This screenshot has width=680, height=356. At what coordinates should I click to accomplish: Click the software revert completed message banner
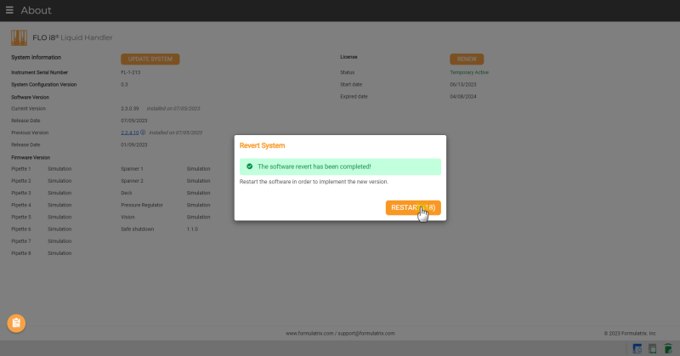click(x=340, y=167)
